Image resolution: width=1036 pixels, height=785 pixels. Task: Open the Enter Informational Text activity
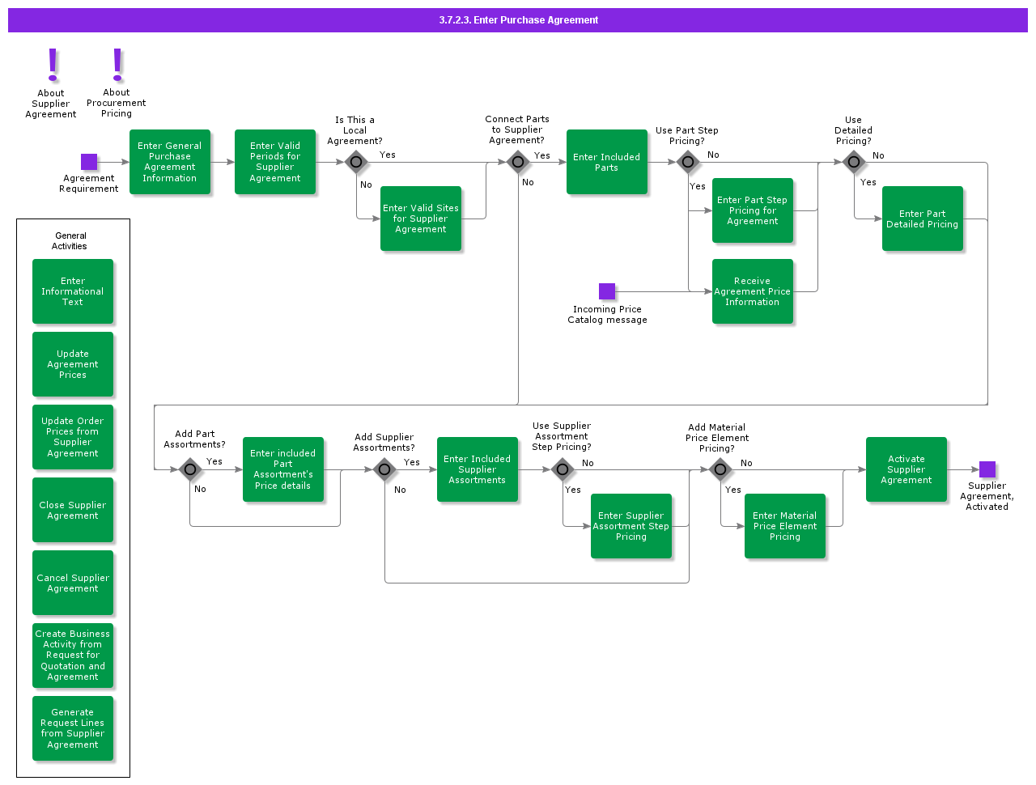73,291
